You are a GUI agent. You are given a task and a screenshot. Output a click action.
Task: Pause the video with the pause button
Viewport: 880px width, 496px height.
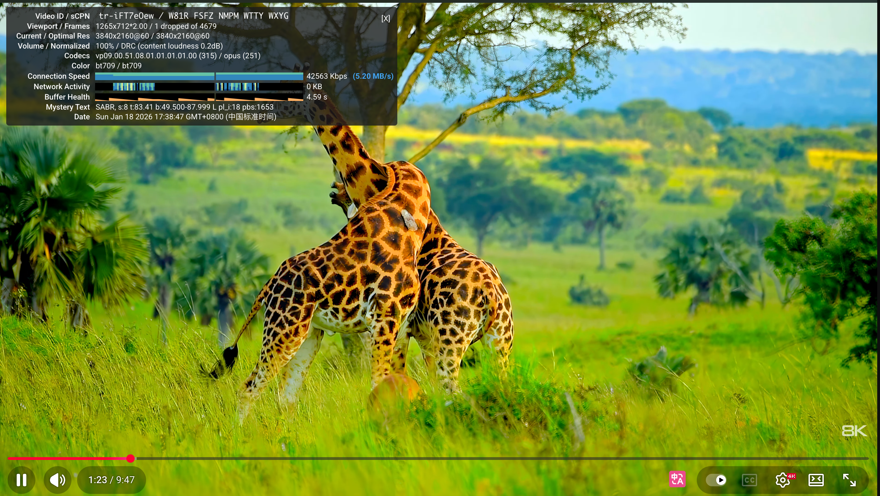pyautogui.click(x=22, y=480)
